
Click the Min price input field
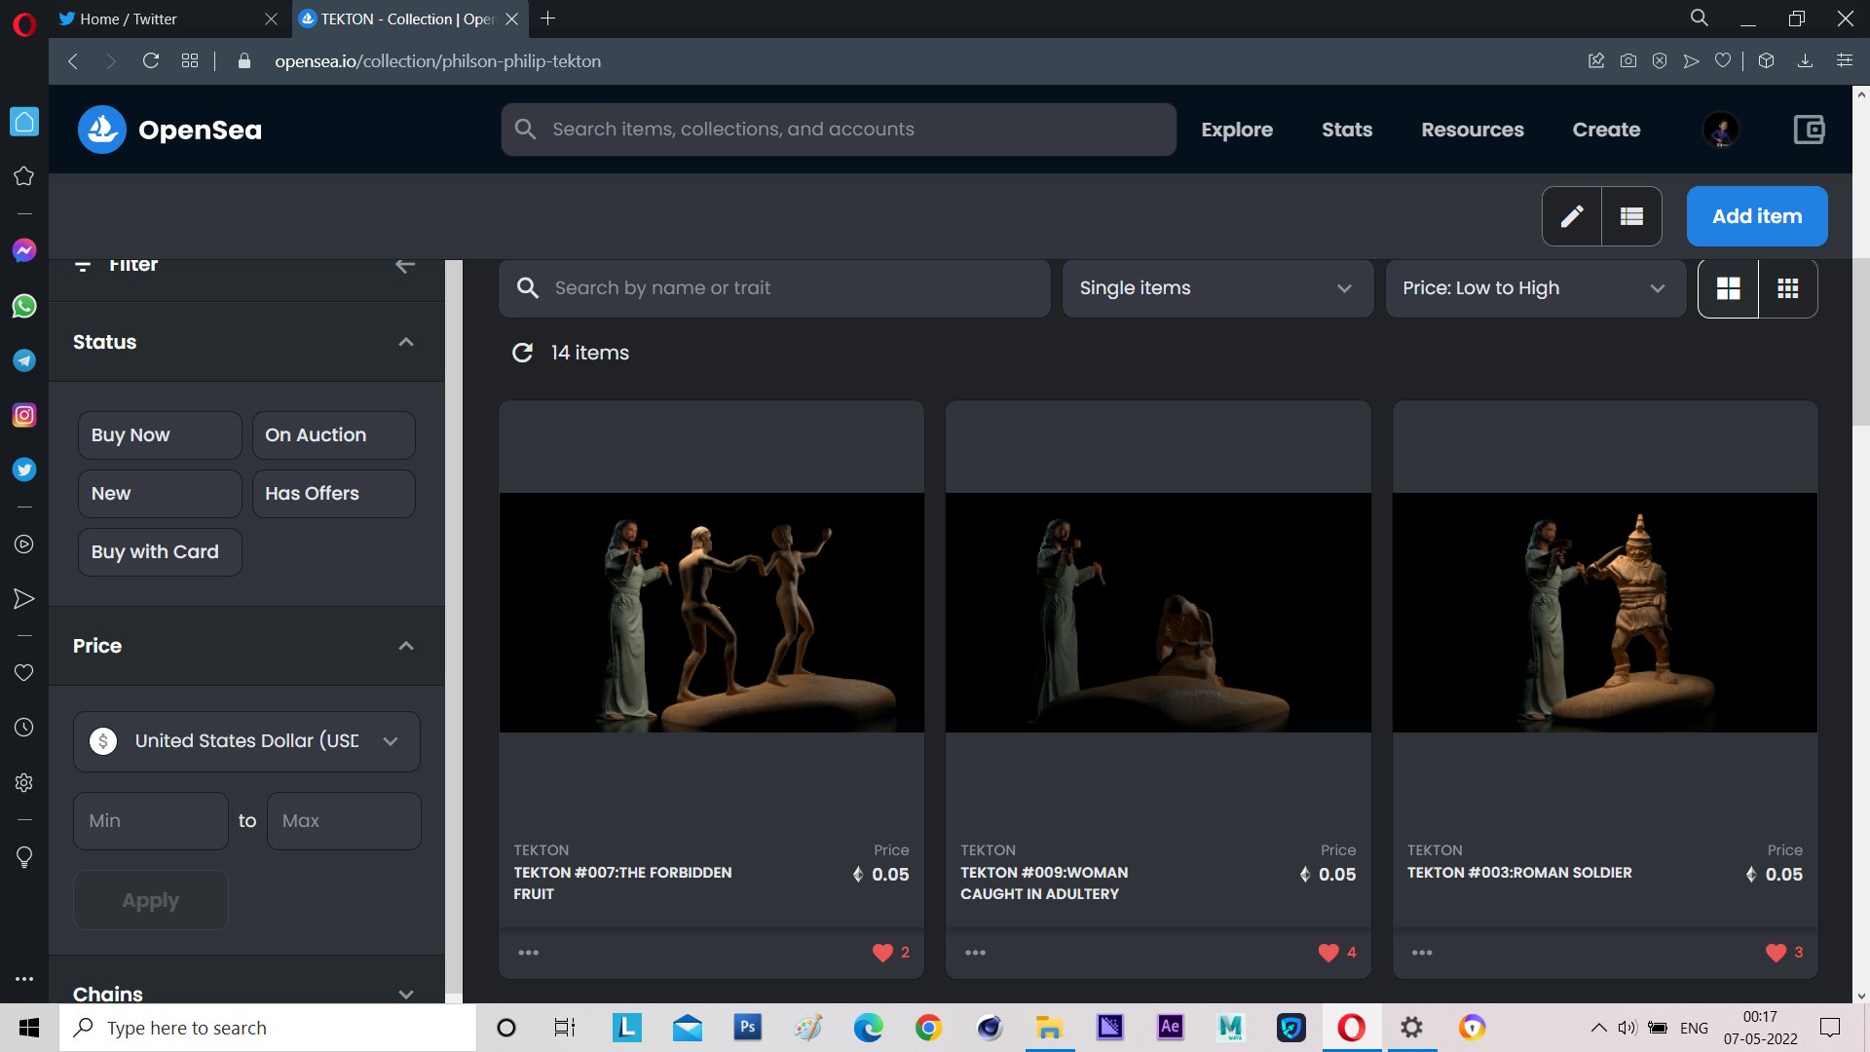[x=151, y=821]
